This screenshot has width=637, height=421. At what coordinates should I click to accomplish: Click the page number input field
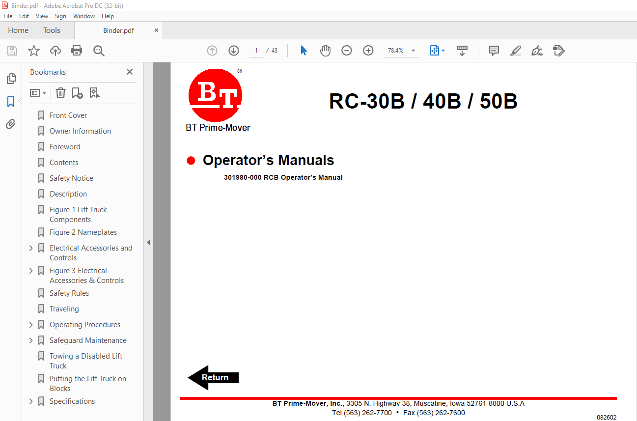pos(256,51)
